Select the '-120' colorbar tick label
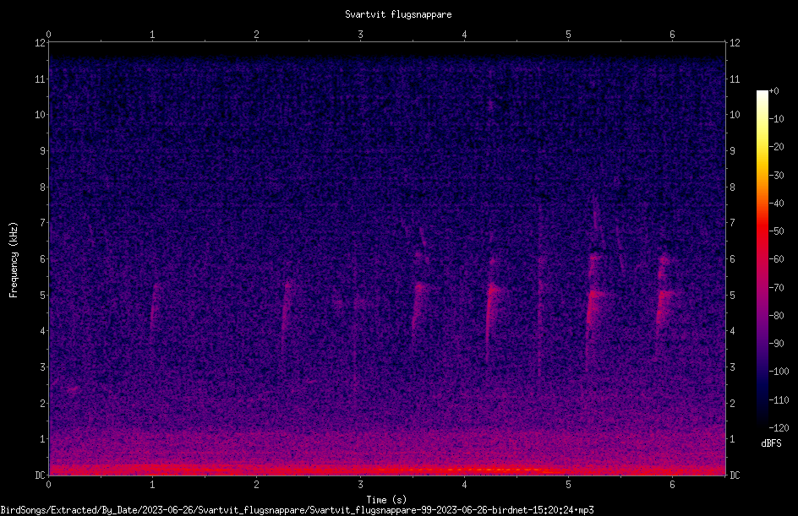Viewport: 798px width, 516px height. (779, 428)
